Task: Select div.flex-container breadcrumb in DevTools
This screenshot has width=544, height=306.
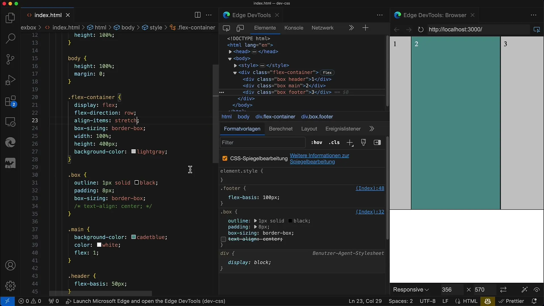Action: click(275, 117)
